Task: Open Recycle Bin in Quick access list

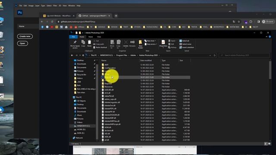Action: pyautogui.click(x=82, y=74)
